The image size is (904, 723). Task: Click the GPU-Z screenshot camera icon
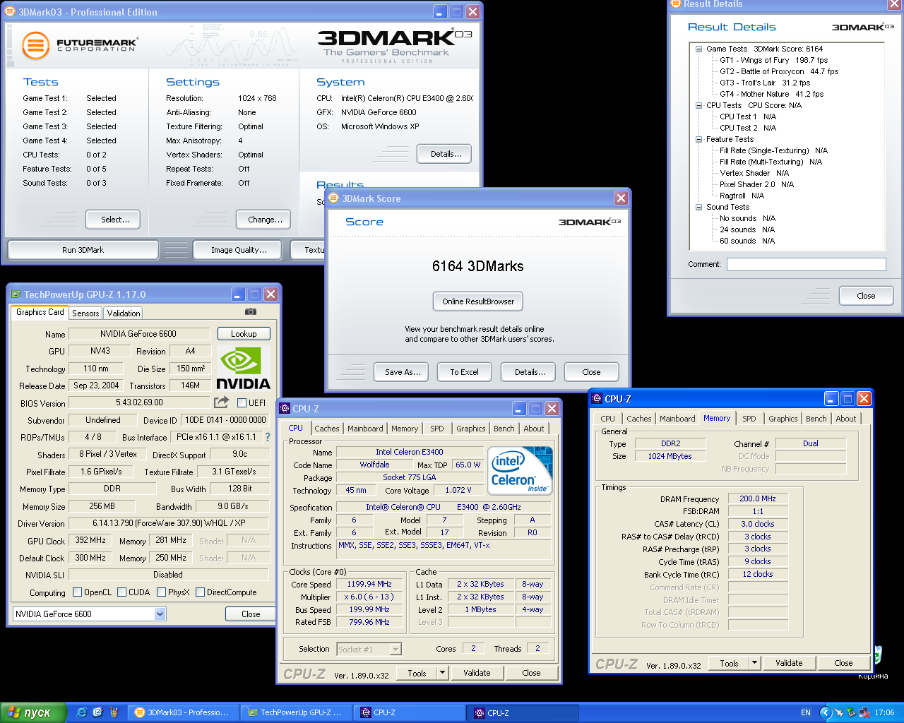pyautogui.click(x=251, y=311)
